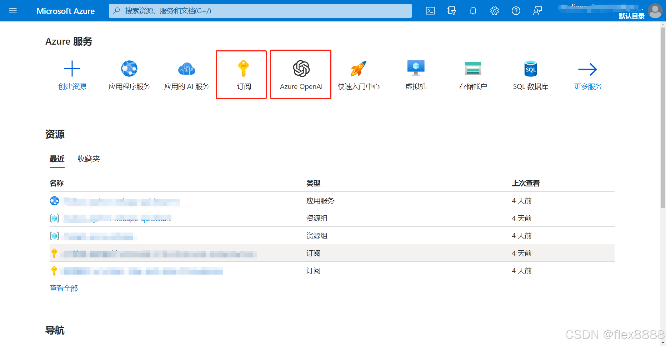Sort by the 类型 column header
The image size is (666, 346).
click(313, 183)
